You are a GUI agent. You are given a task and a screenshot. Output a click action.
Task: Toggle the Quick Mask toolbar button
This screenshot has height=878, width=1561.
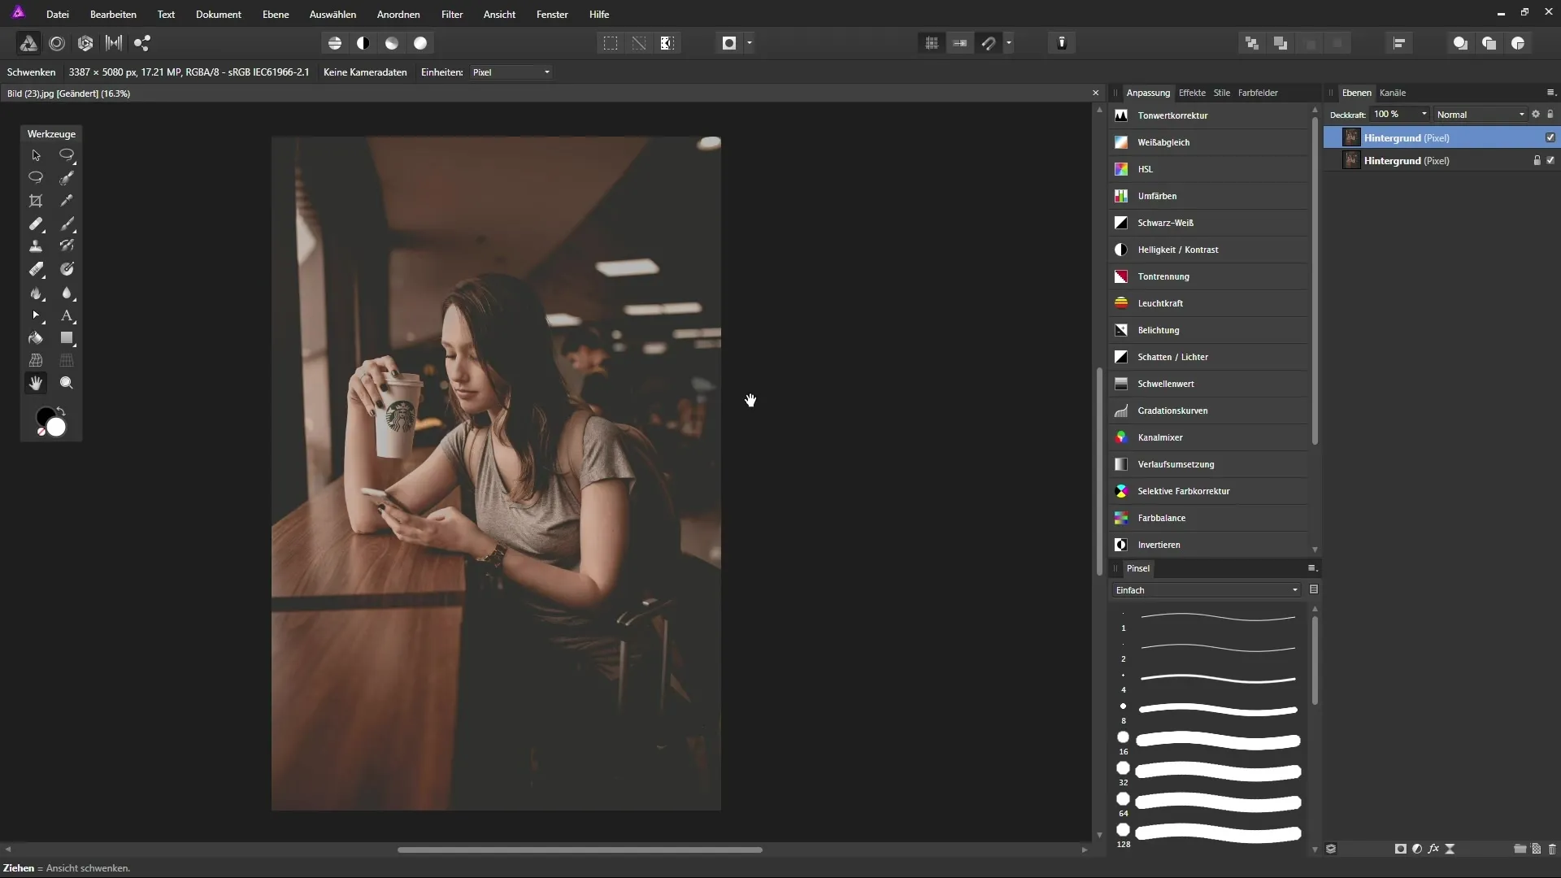pyautogui.click(x=729, y=43)
